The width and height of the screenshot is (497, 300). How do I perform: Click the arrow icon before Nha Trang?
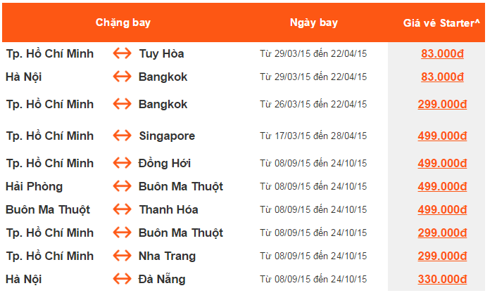122,256
